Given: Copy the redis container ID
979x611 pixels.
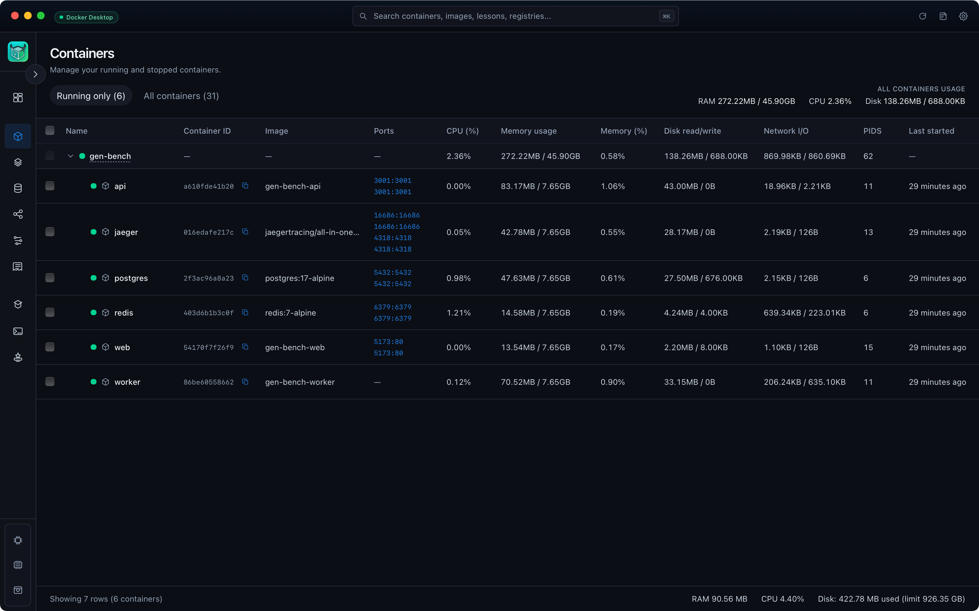Looking at the screenshot, I should [245, 312].
